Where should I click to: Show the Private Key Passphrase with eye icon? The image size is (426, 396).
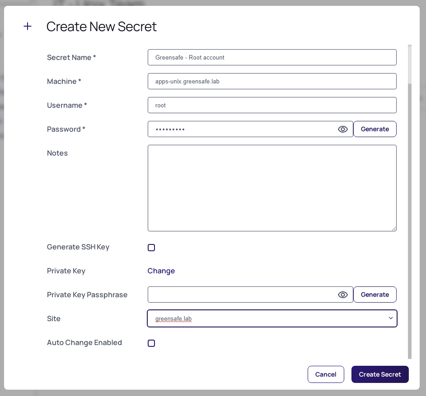tap(343, 295)
